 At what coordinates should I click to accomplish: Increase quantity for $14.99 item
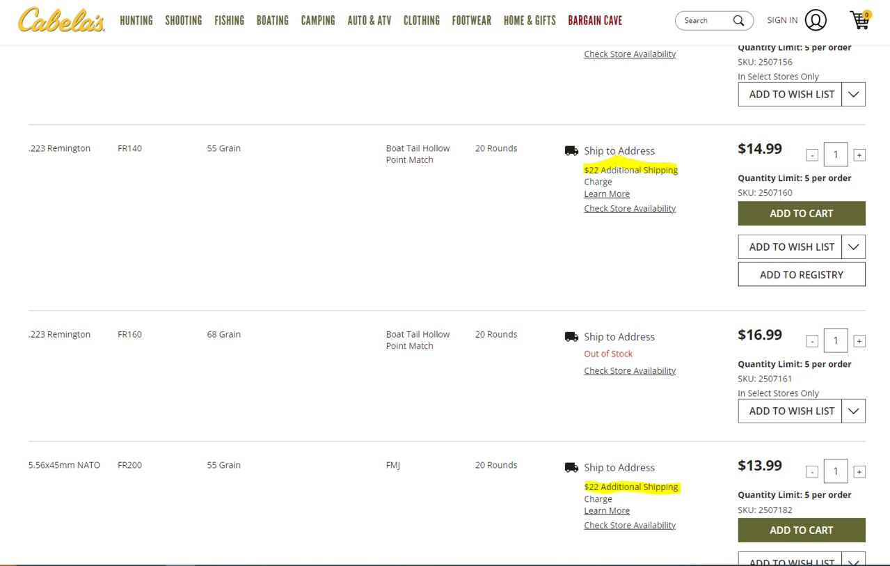click(x=859, y=155)
